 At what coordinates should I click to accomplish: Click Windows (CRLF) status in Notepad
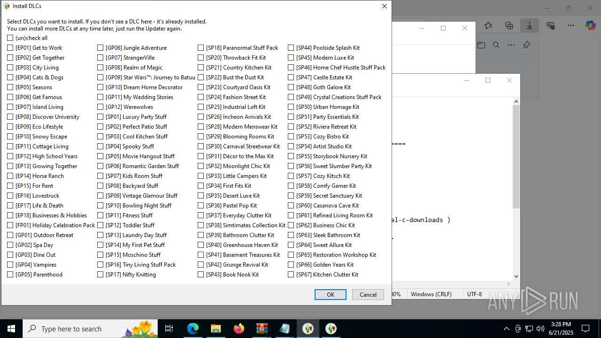(x=431, y=294)
